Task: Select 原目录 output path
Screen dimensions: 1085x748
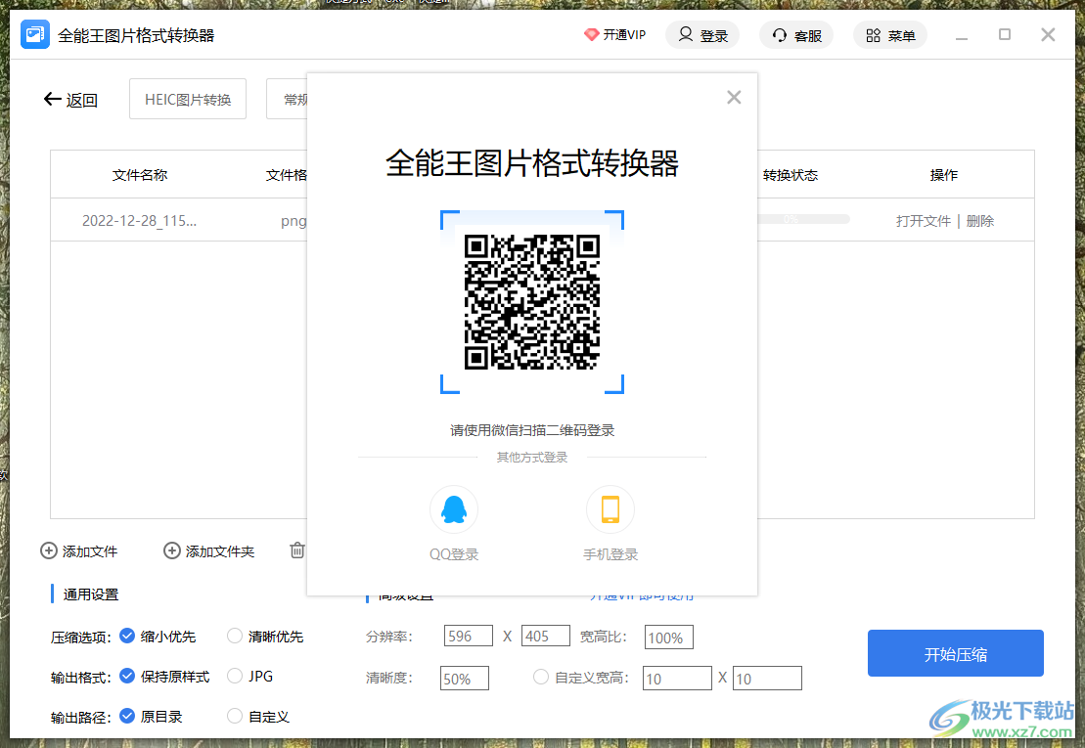Action: [x=127, y=716]
